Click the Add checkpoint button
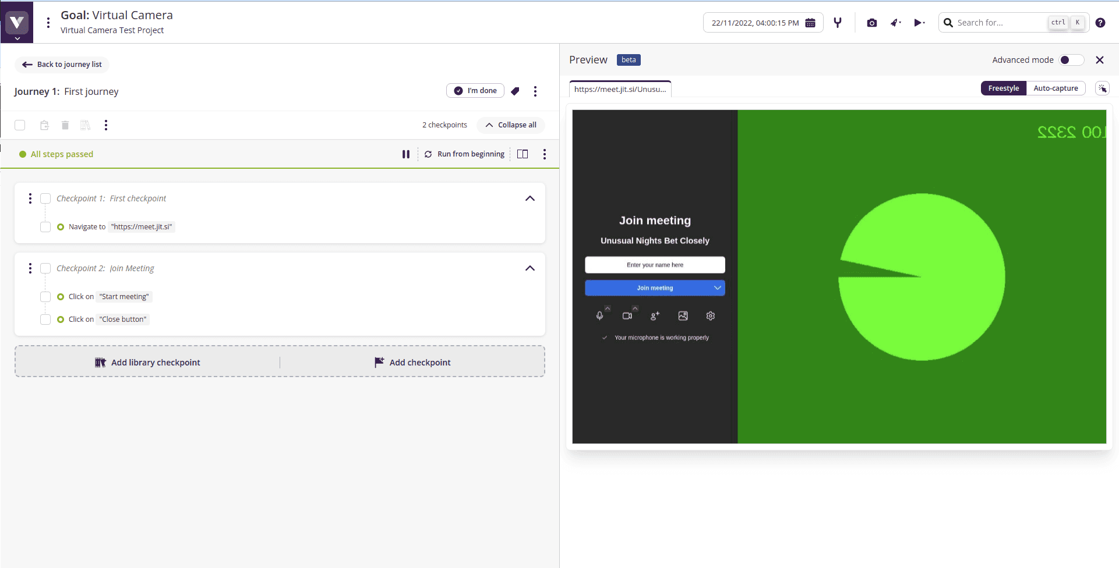This screenshot has height=568, width=1119. coord(412,363)
